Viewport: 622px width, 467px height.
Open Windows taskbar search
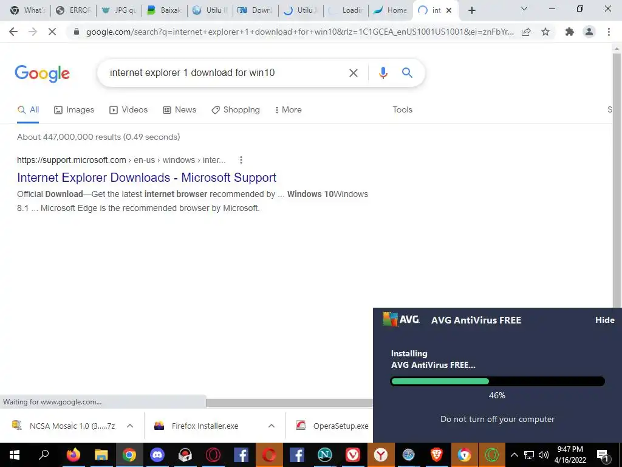[x=44, y=455]
